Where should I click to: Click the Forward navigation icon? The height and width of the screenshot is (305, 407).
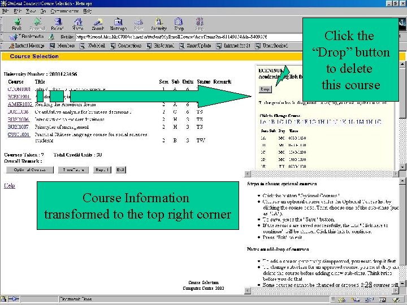(37, 24)
